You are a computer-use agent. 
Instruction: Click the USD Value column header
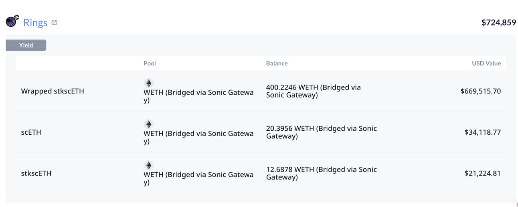[486, 63]
